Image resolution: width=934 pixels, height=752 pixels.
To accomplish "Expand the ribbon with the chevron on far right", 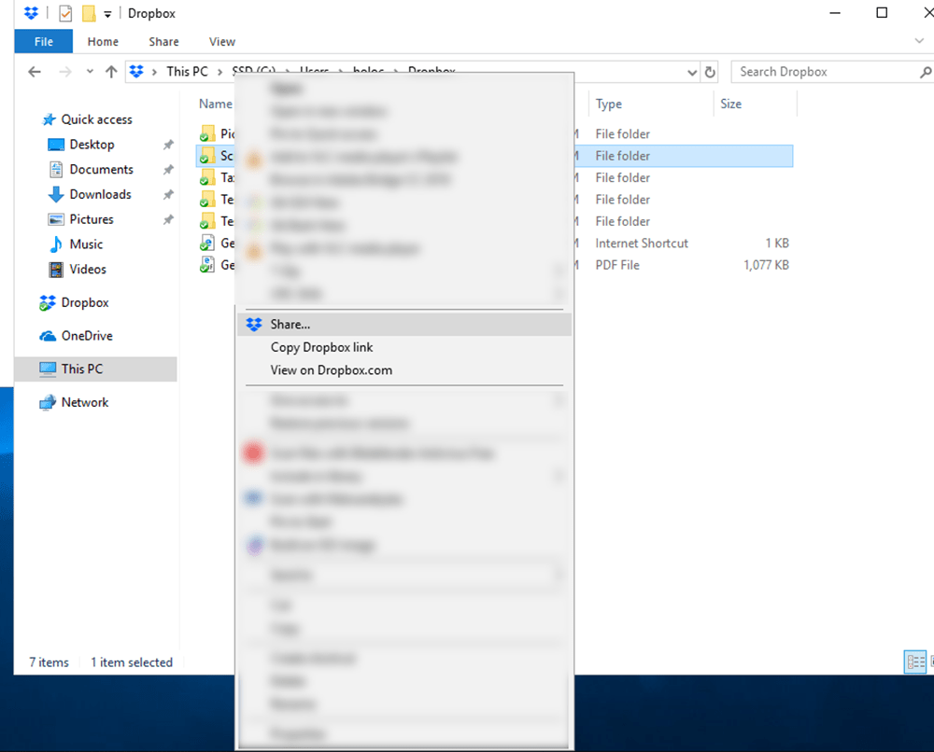I will click(919, 41).
